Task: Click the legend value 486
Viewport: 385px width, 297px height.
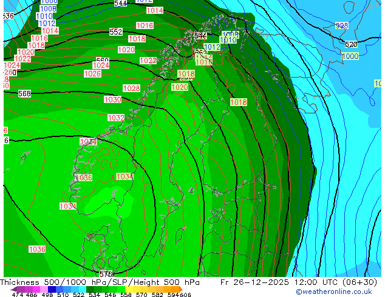Action: tap(32, 295)
